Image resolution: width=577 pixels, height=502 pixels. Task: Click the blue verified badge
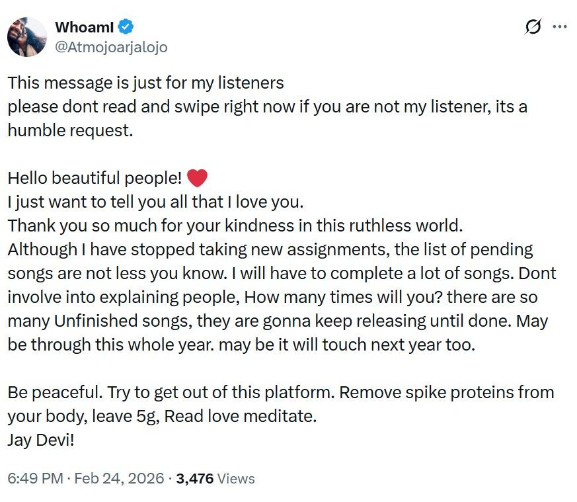(x=127, y=27)
